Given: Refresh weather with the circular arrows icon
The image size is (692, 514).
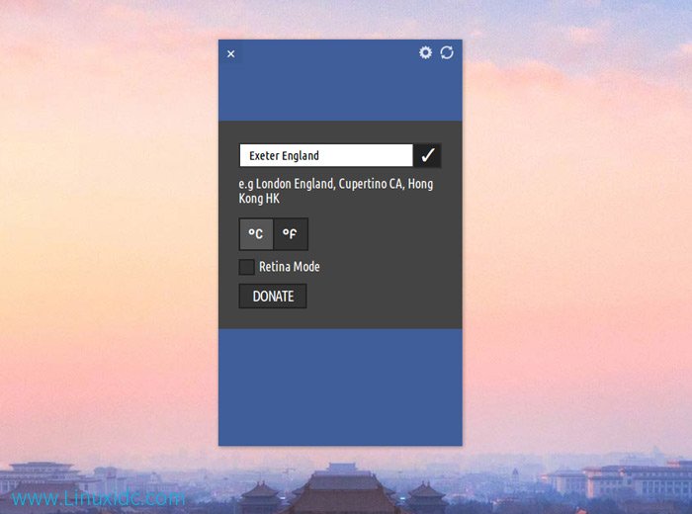Looking at the screenshot, I should click(447, 52).
